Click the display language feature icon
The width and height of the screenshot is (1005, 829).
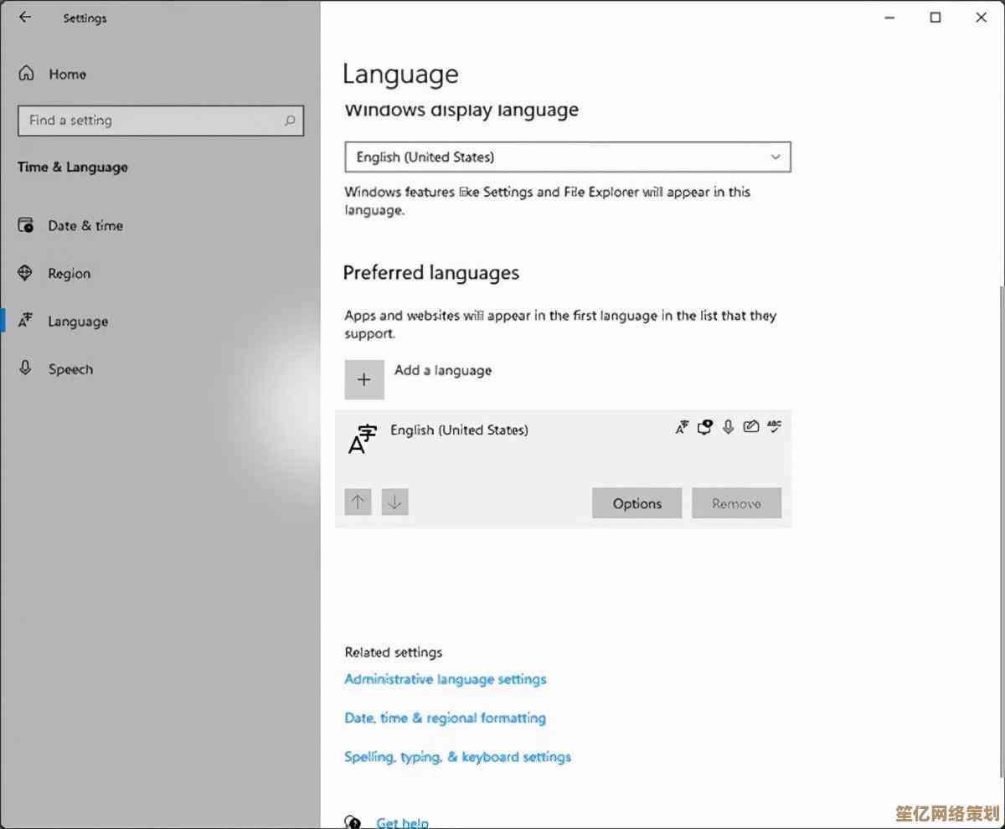pos(683,427)
